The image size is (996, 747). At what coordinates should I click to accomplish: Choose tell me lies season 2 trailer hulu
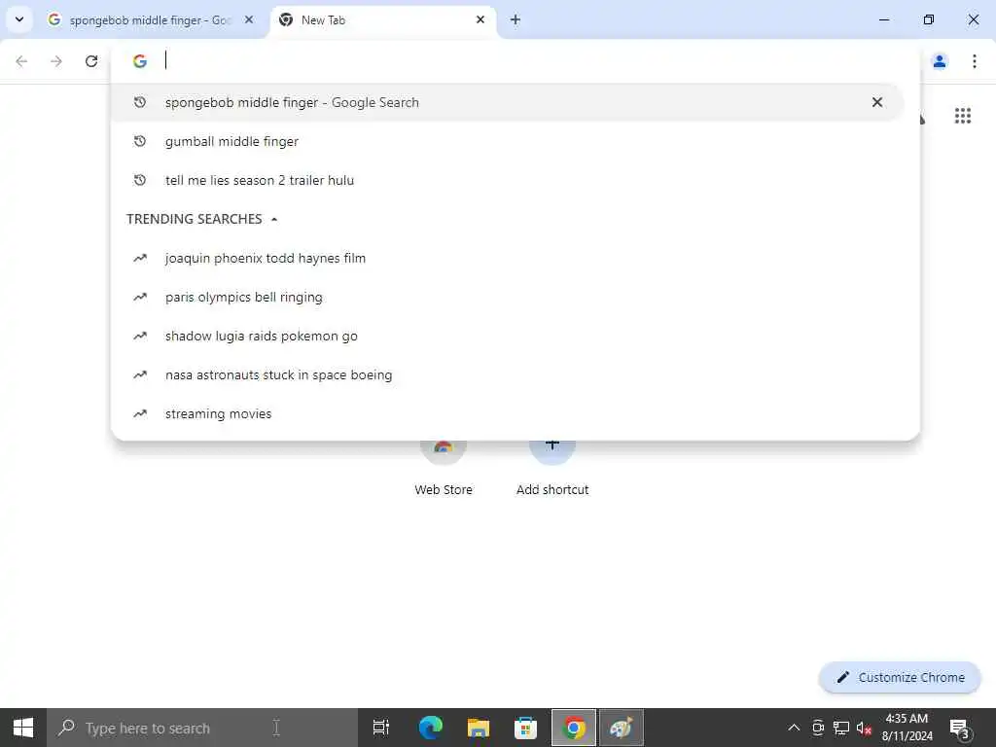(x=507, y=180)
